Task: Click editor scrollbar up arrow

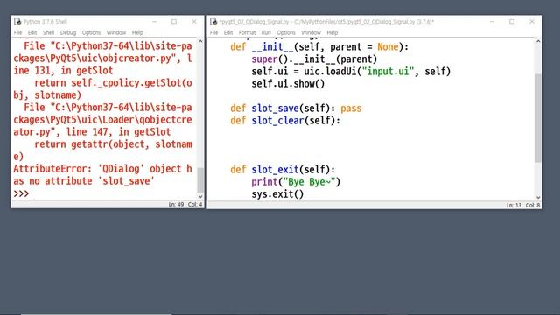Action: tap(538, 41)
